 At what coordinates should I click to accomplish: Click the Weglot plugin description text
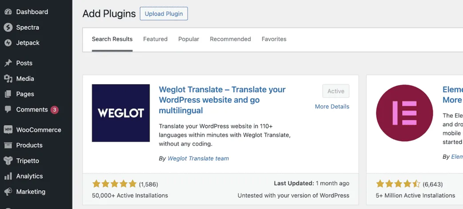click(x=225, y=135)
